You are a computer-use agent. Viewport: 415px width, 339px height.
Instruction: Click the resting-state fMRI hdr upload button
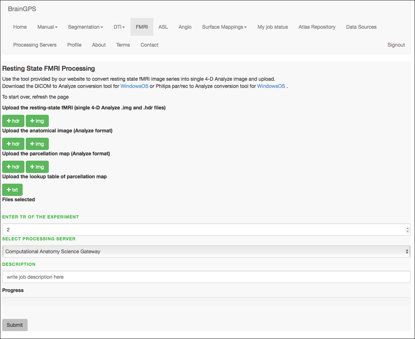click(x=13, y=121)
